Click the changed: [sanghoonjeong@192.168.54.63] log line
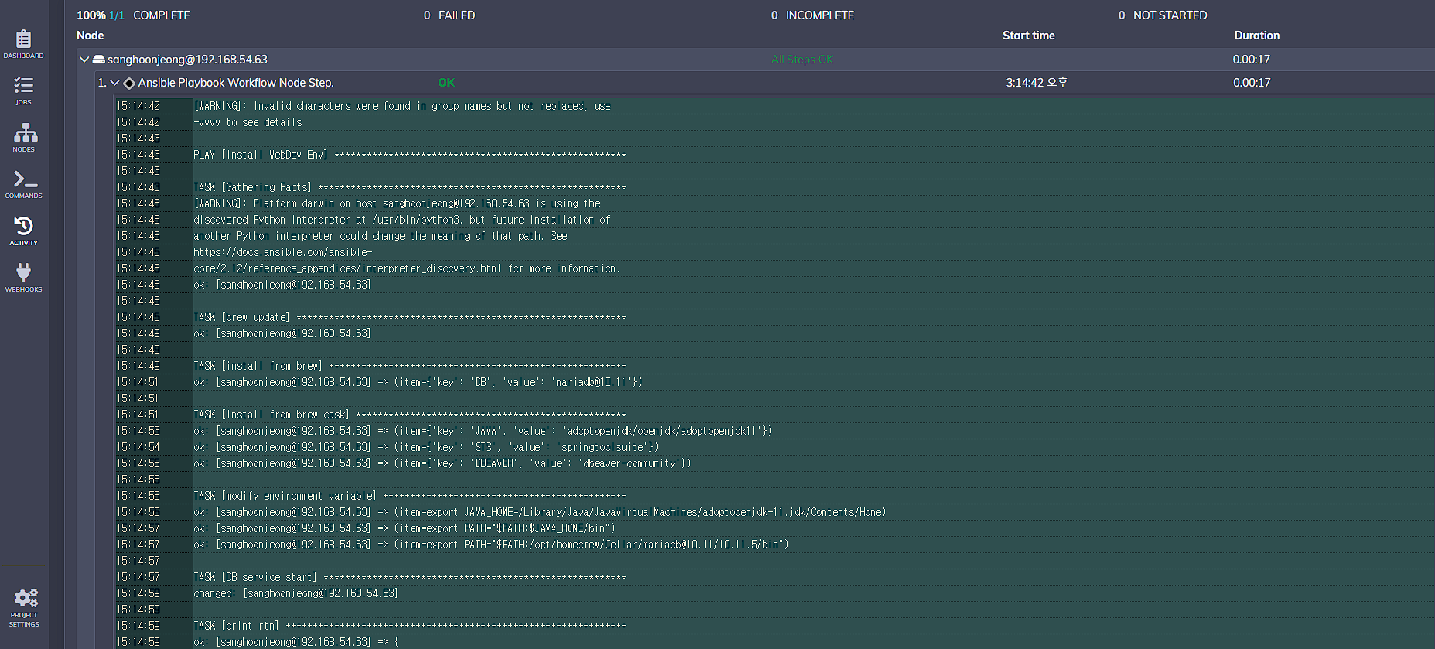The height and width of the screenshot is (649, 1435). pos(296,593)
